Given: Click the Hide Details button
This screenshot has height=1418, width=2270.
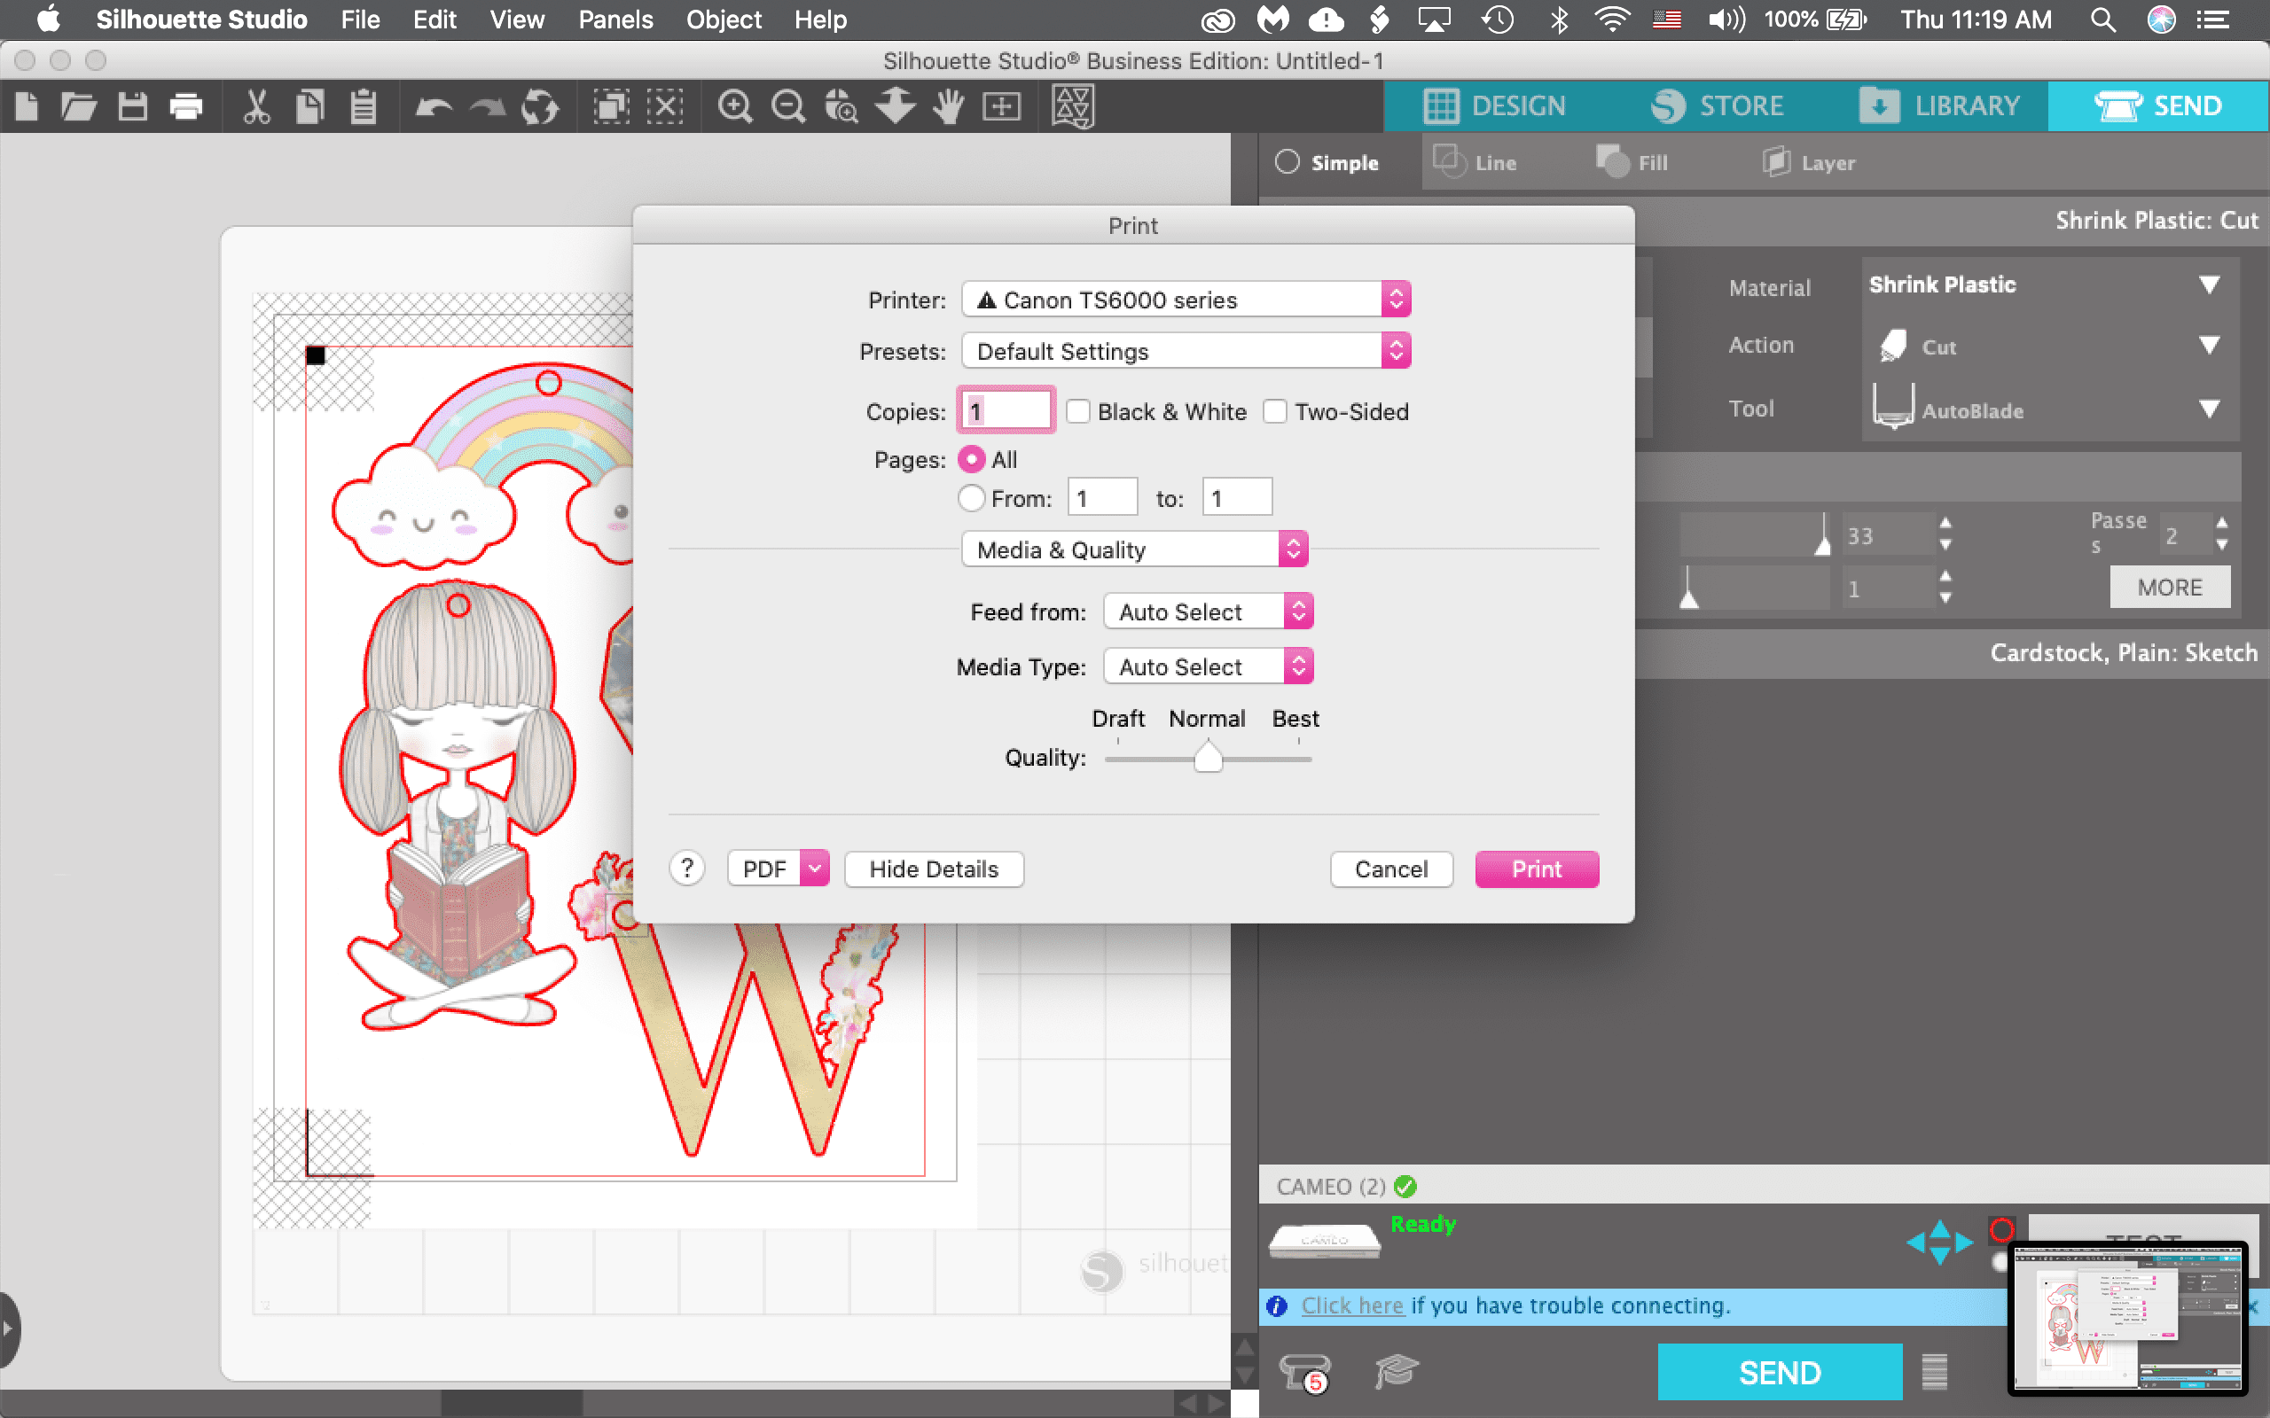Looking at the screenshot, I should pos(934,869).
